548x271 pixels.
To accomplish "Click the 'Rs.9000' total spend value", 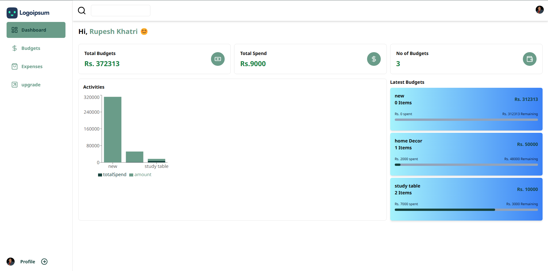I will [x=253, y=64].
